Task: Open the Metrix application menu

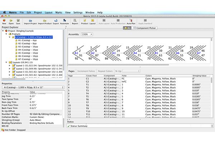Action: click(13, 13)
